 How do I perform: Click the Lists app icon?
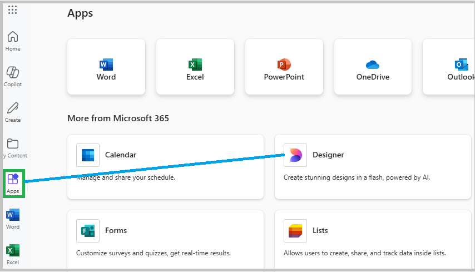click(x=295, y=231)
